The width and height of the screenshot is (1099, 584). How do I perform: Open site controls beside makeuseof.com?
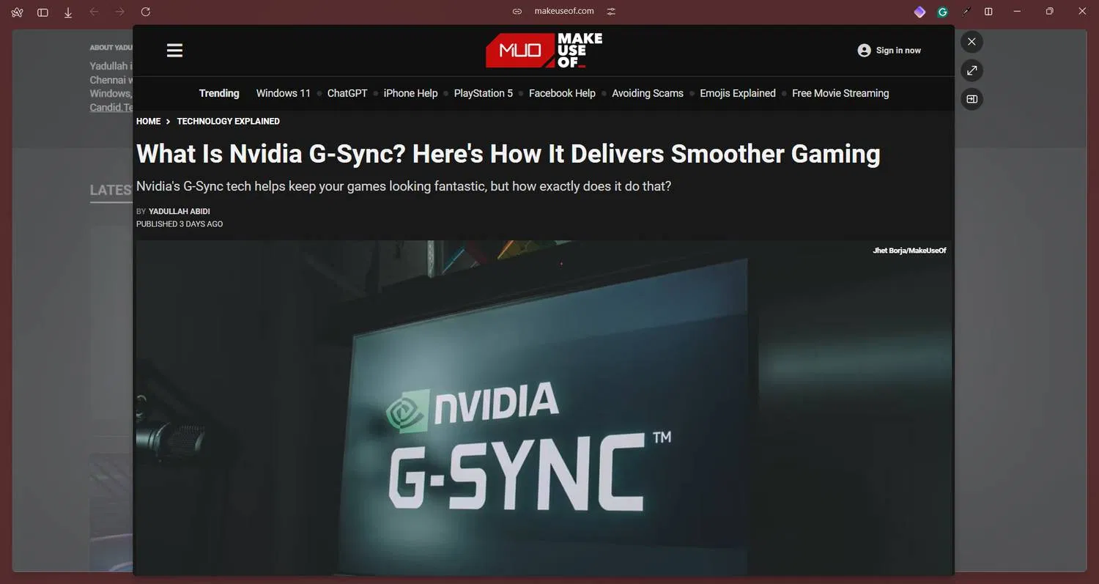(611, 12)
